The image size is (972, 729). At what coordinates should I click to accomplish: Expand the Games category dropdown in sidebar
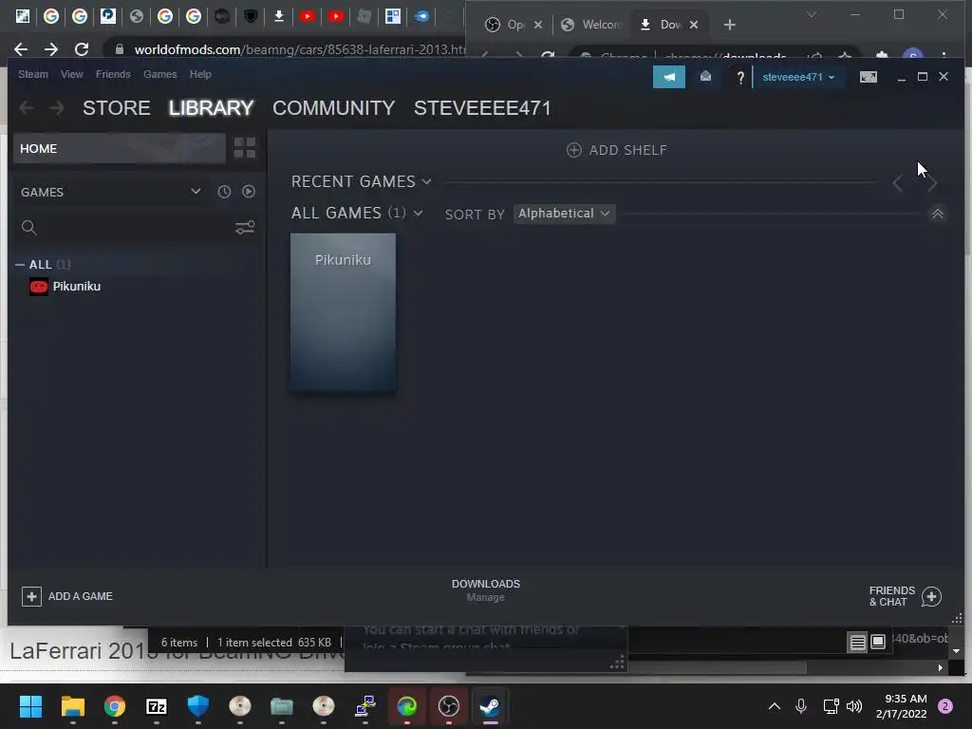coord(196,192)
